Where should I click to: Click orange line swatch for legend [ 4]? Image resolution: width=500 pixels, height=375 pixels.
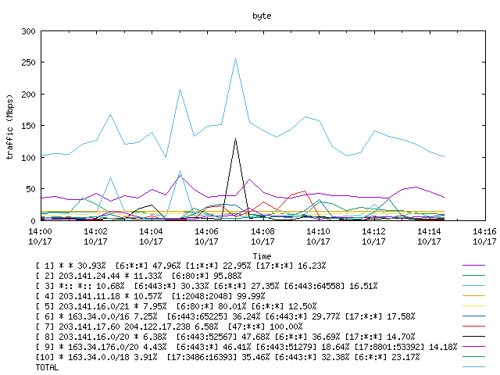coord(473,296)
